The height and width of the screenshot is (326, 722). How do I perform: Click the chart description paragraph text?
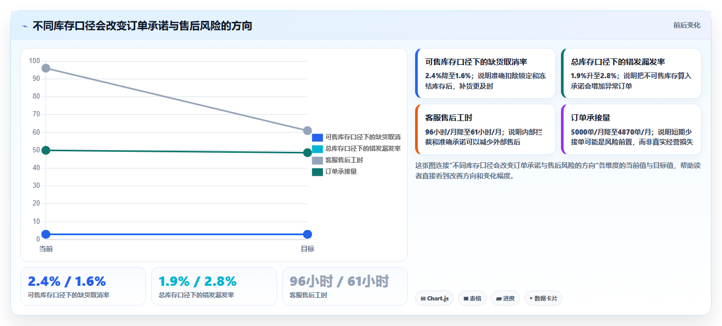[x=557, y=171]
